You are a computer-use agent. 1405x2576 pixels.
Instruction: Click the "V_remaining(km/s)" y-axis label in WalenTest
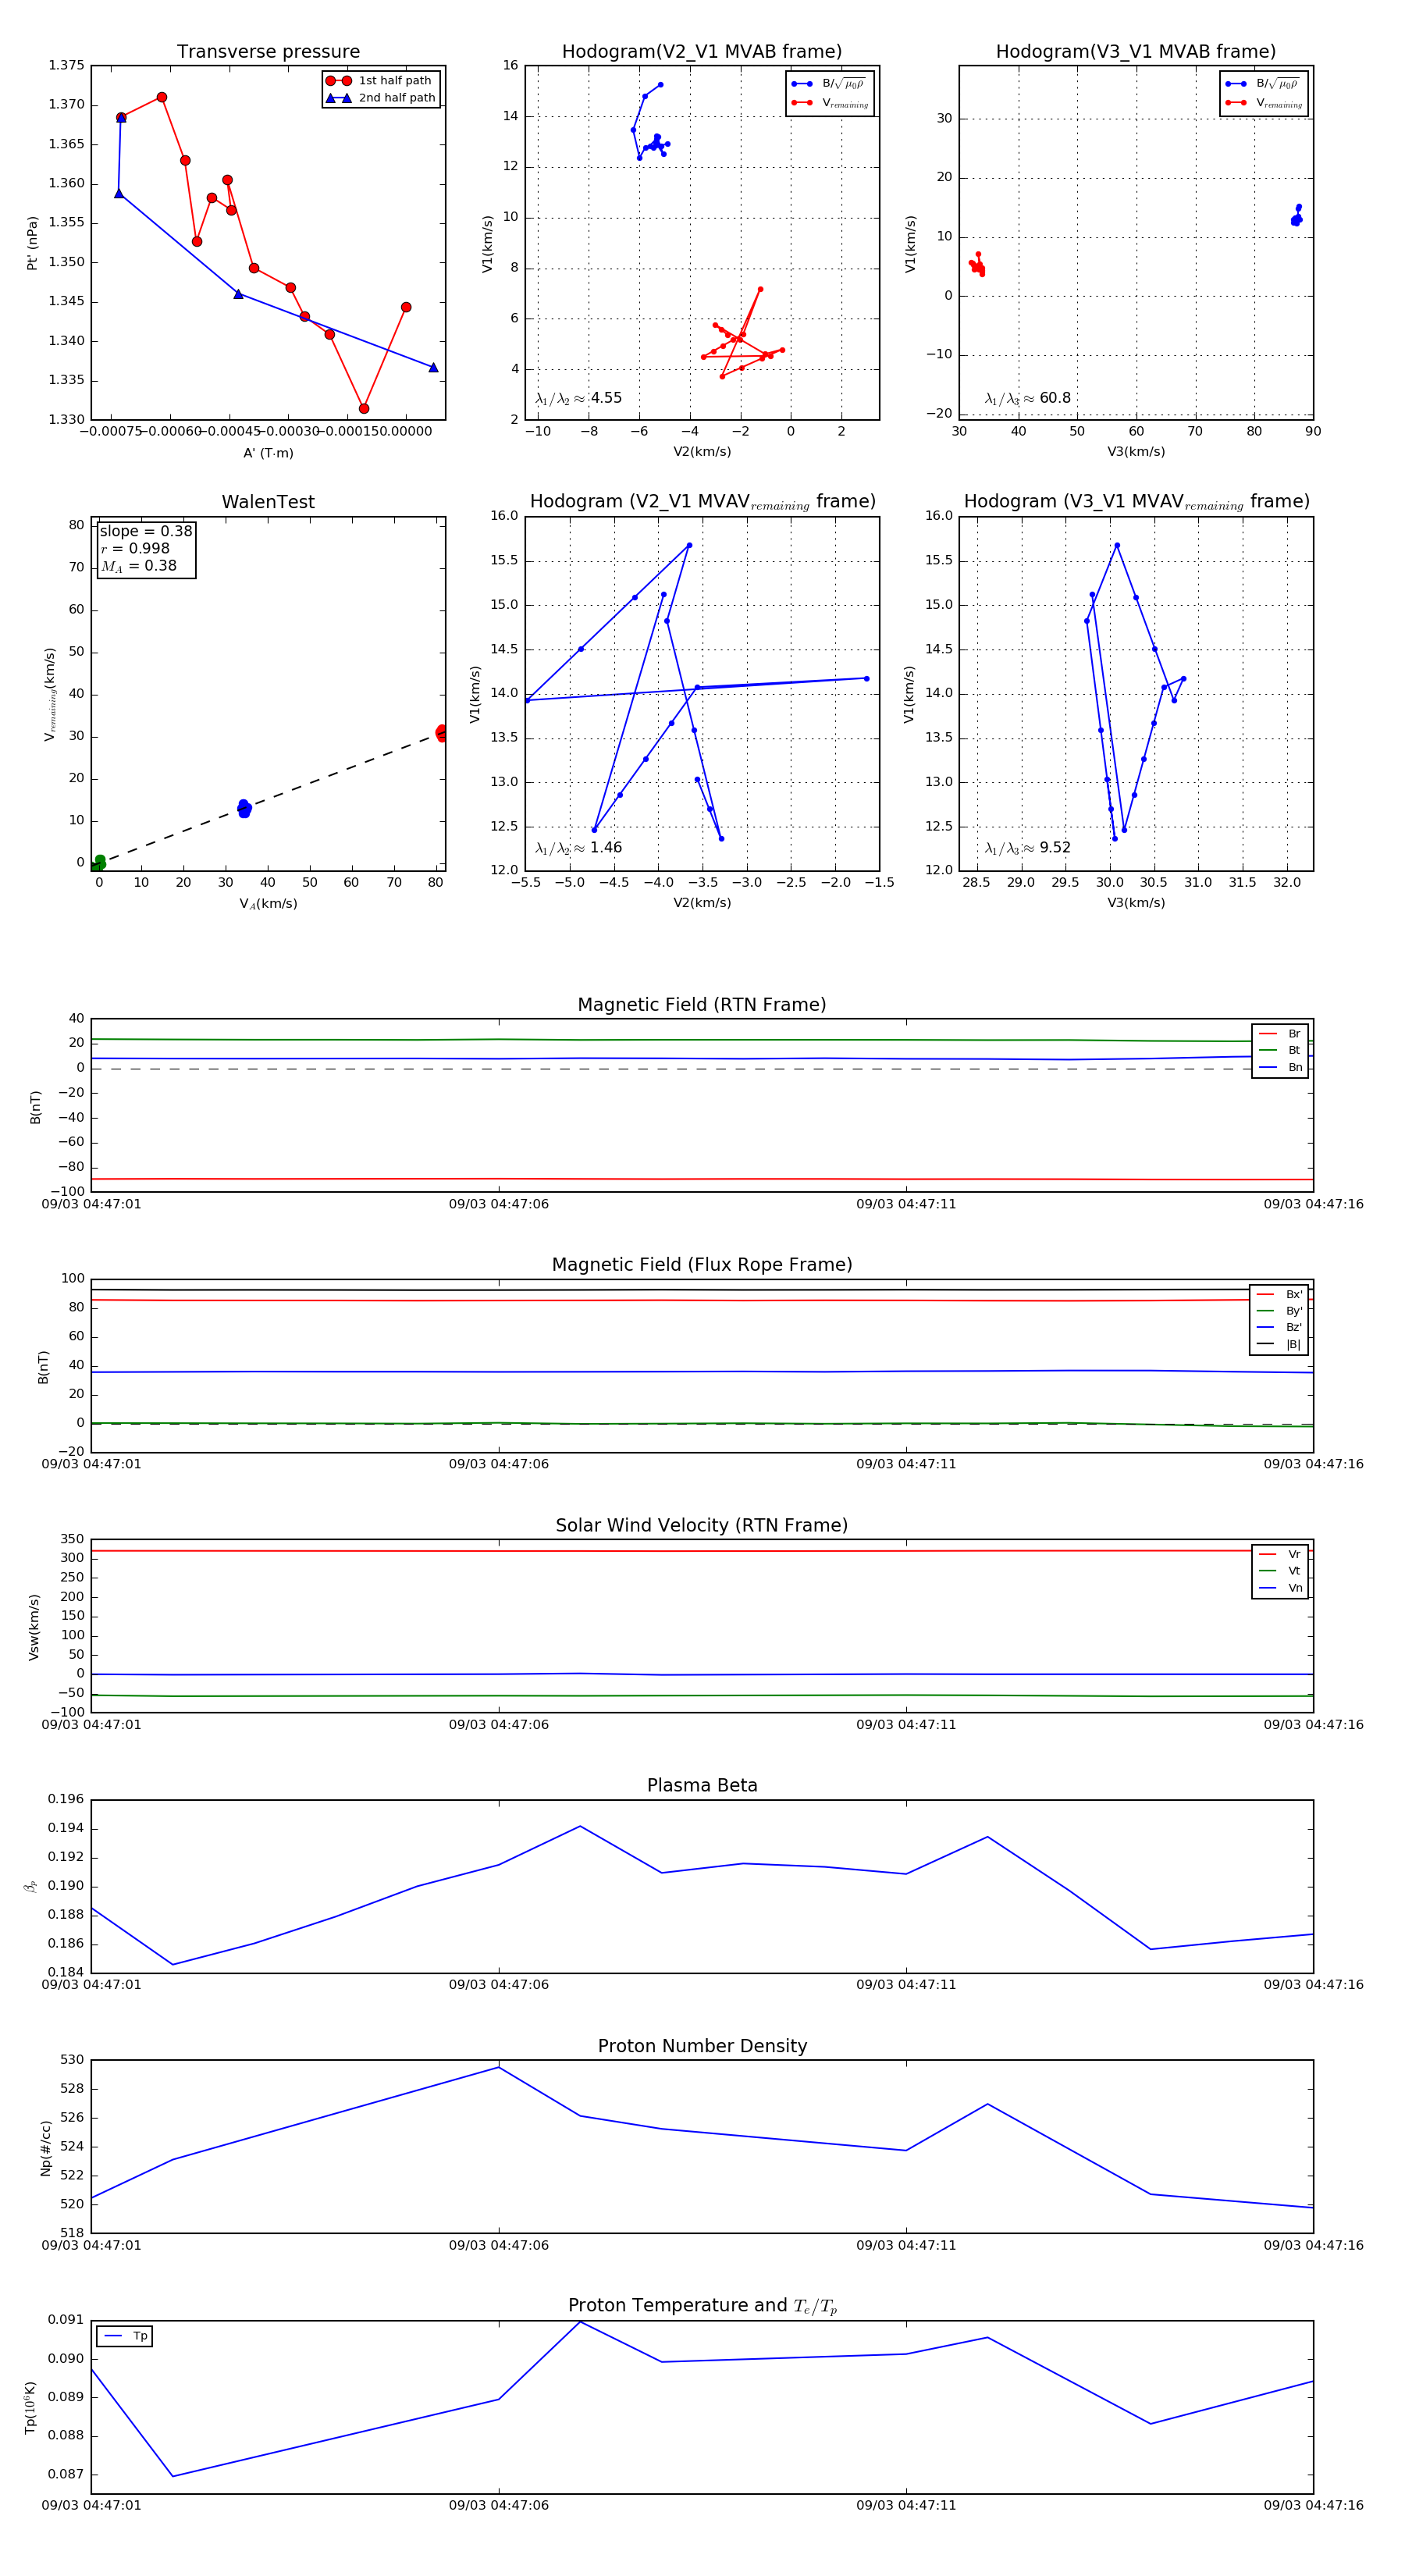[49, 694]
